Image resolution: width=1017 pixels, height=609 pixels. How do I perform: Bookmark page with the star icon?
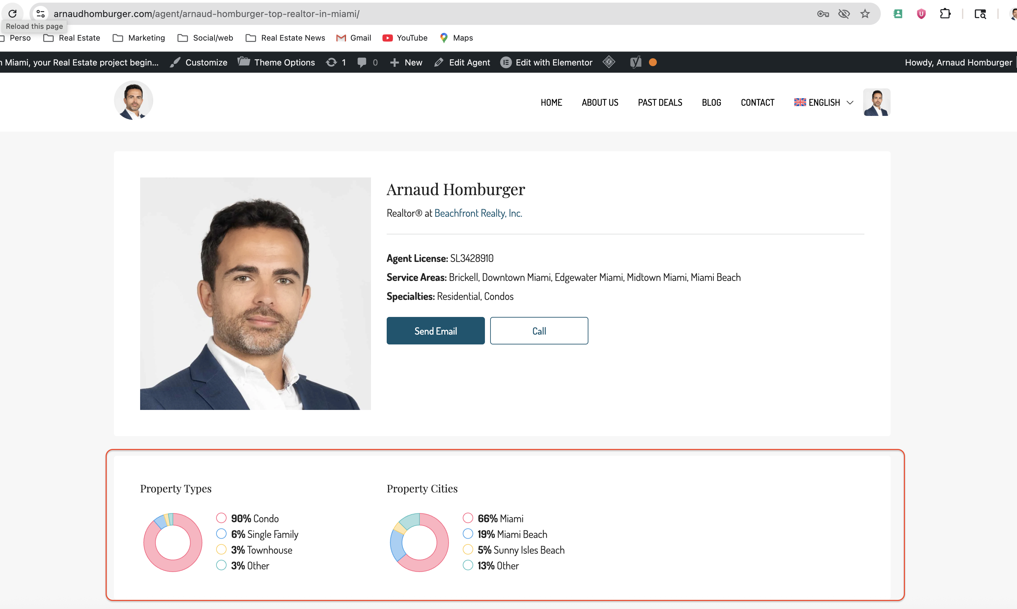point(865,13)
